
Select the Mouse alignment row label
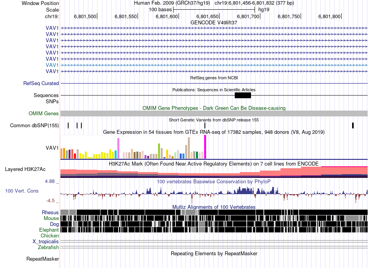[51, 218]
